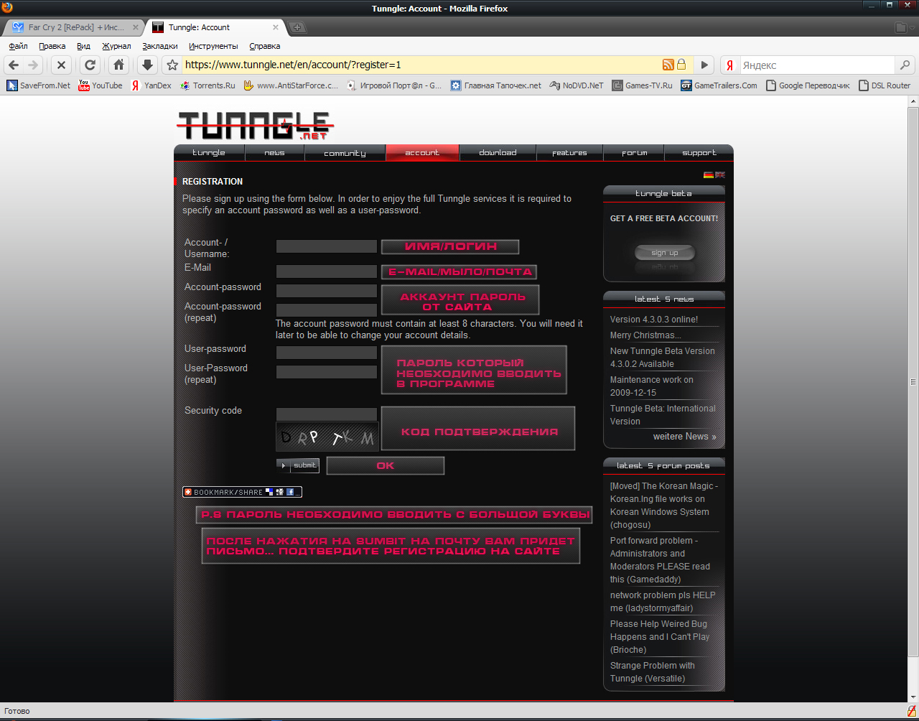Viewport: 919px width, 721px height.
Task: Click the German flag language icon
Action: pos(708,175)
